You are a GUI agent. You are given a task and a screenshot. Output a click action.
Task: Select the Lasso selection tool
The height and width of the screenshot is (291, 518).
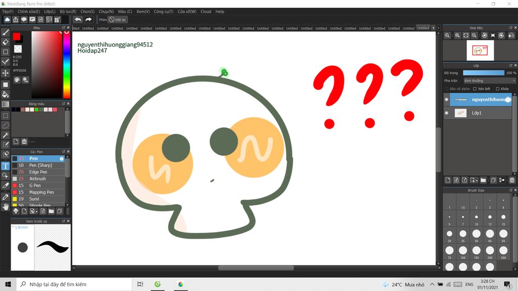pos(5,125)
